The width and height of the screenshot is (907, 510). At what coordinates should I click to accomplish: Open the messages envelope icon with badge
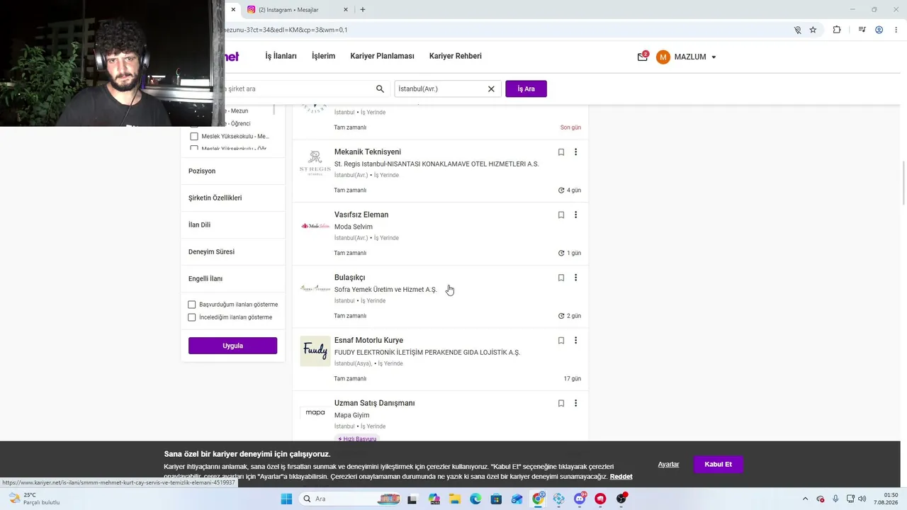tap(643, 57)
